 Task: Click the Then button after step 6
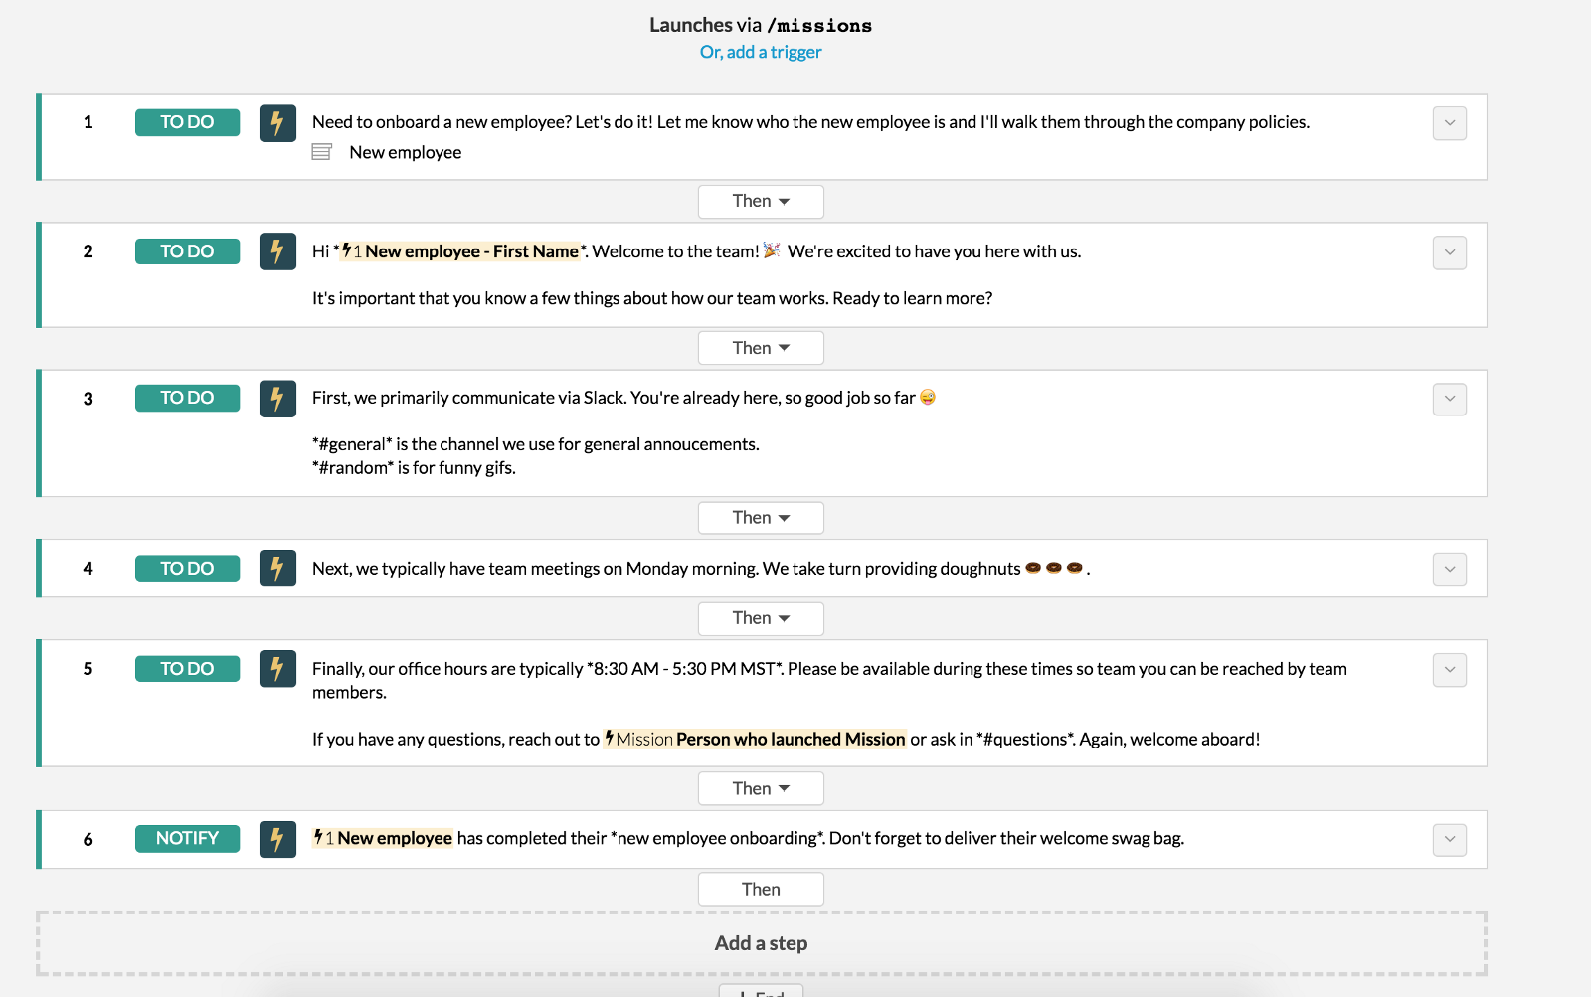pyautogui.click(x=761, y=890)
